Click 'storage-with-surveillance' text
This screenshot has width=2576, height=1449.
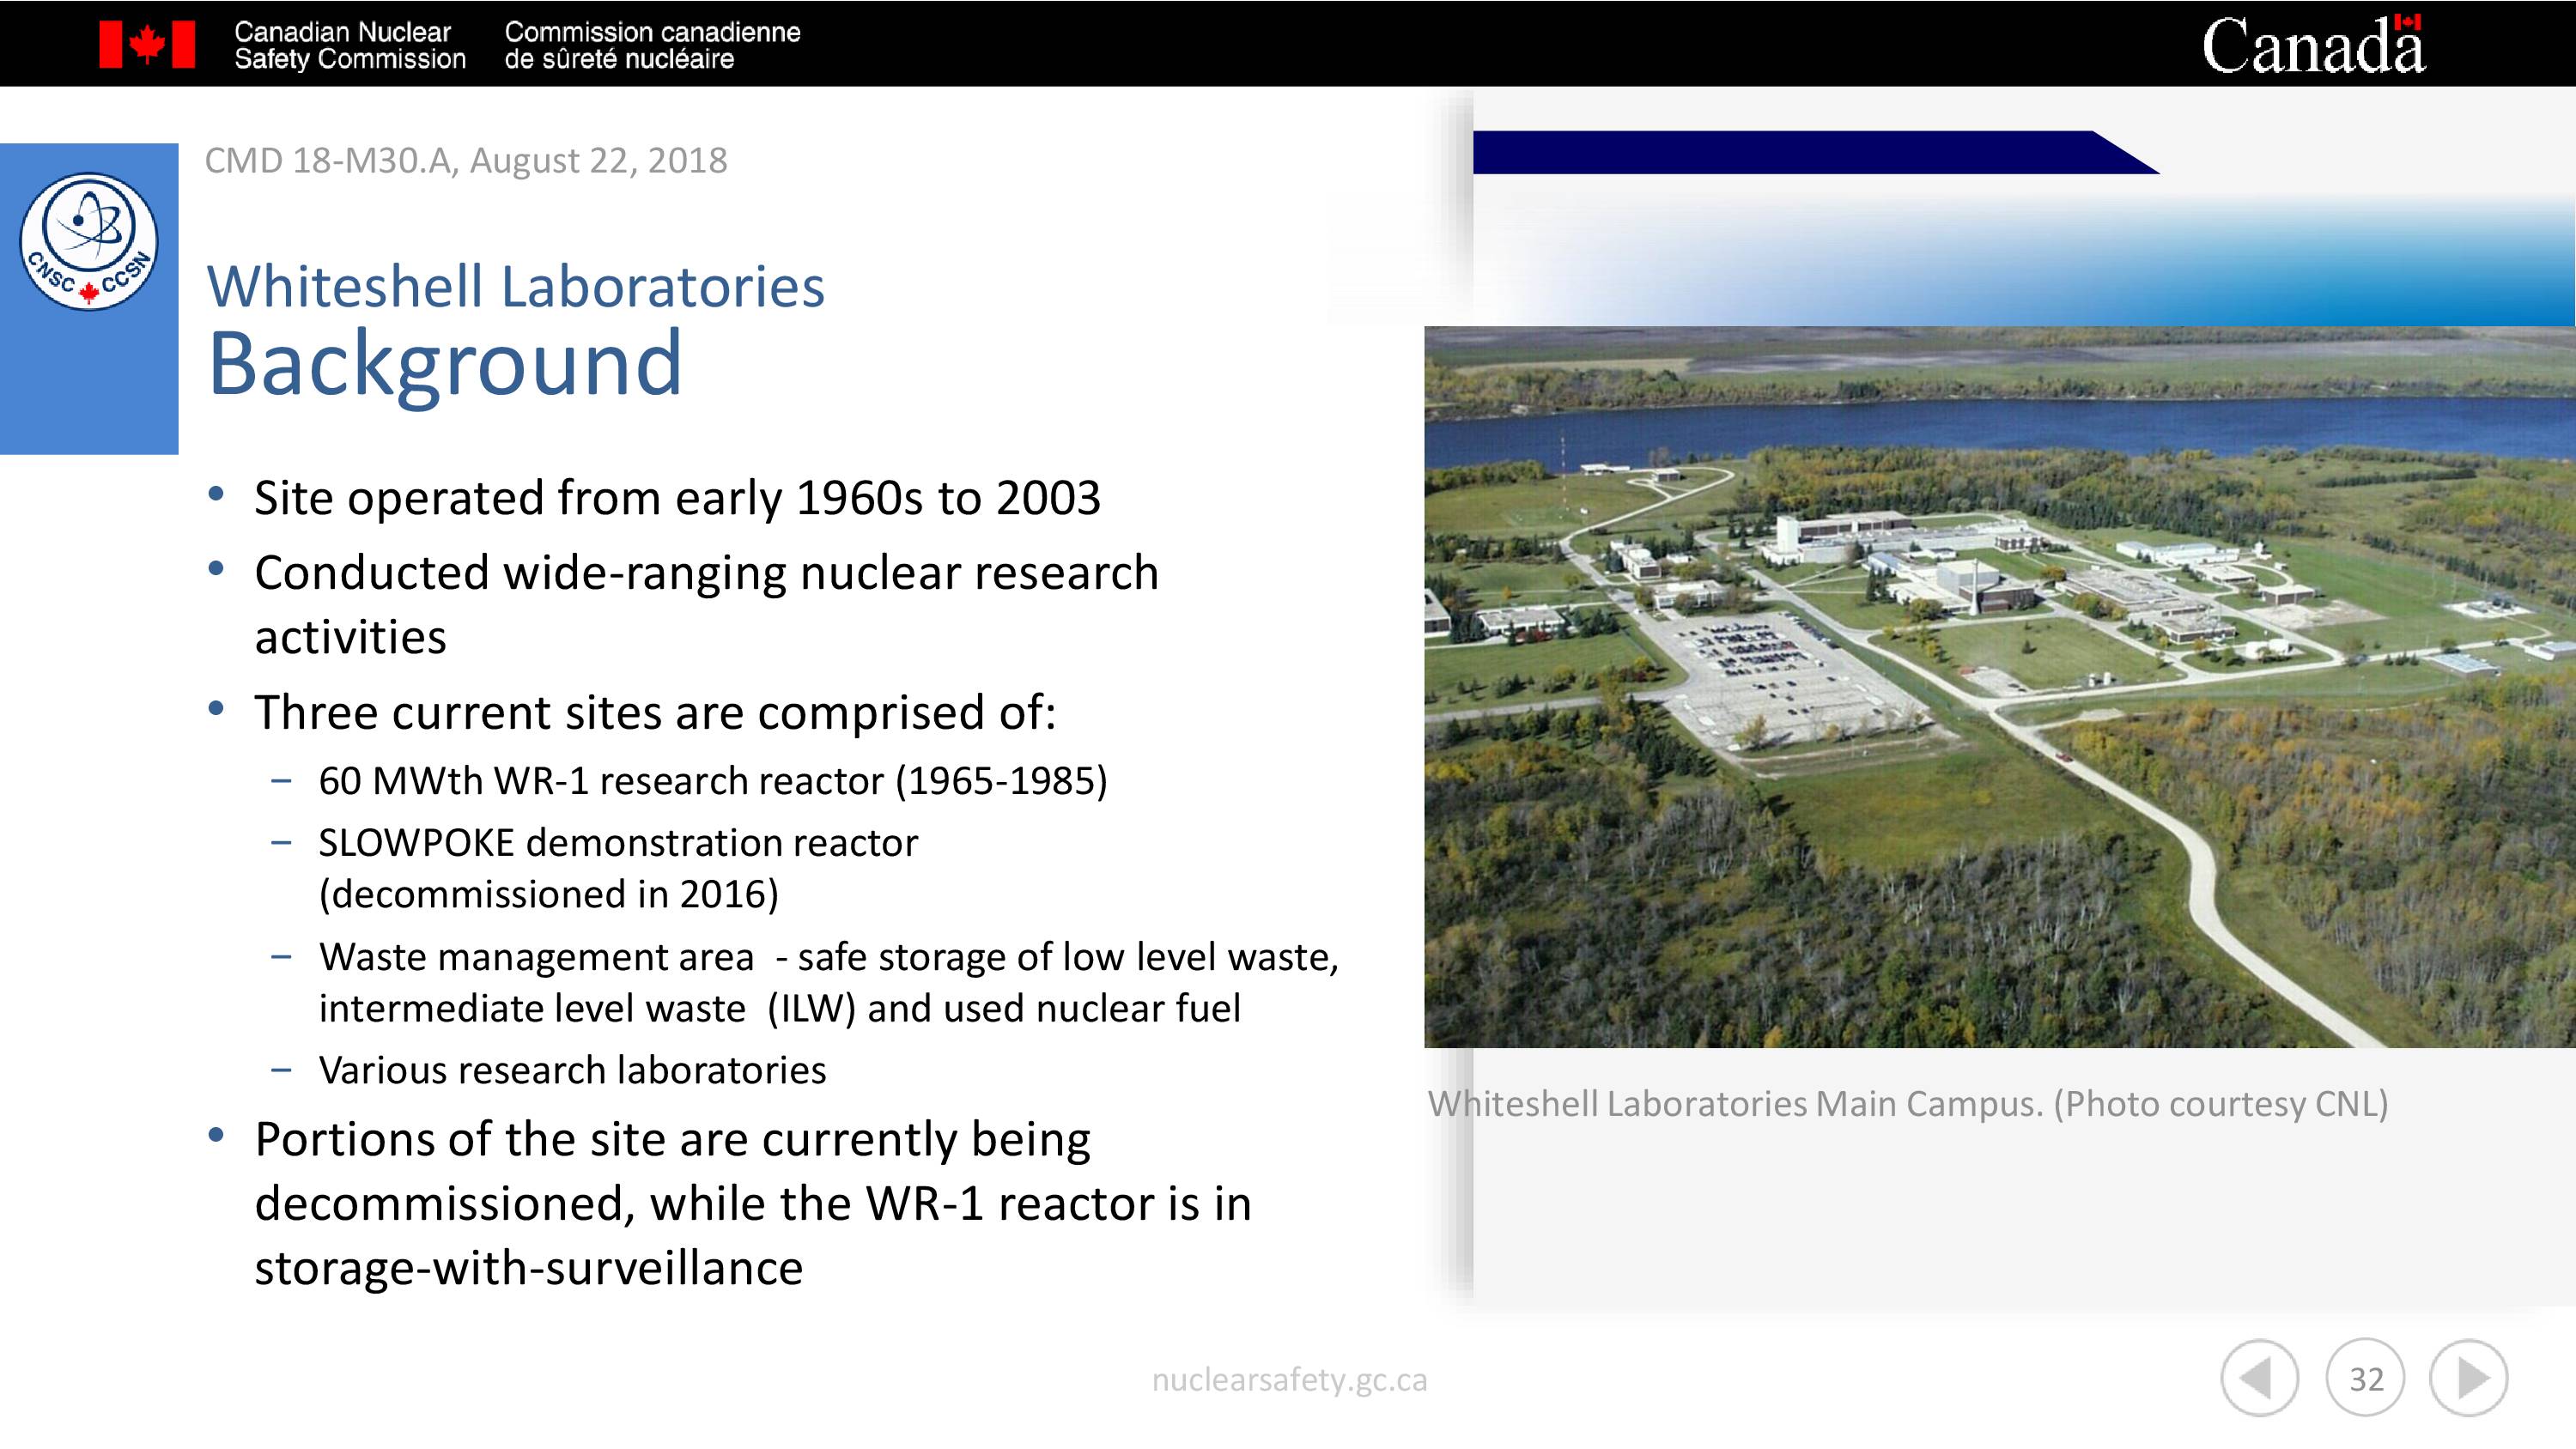click(528, 1267)
